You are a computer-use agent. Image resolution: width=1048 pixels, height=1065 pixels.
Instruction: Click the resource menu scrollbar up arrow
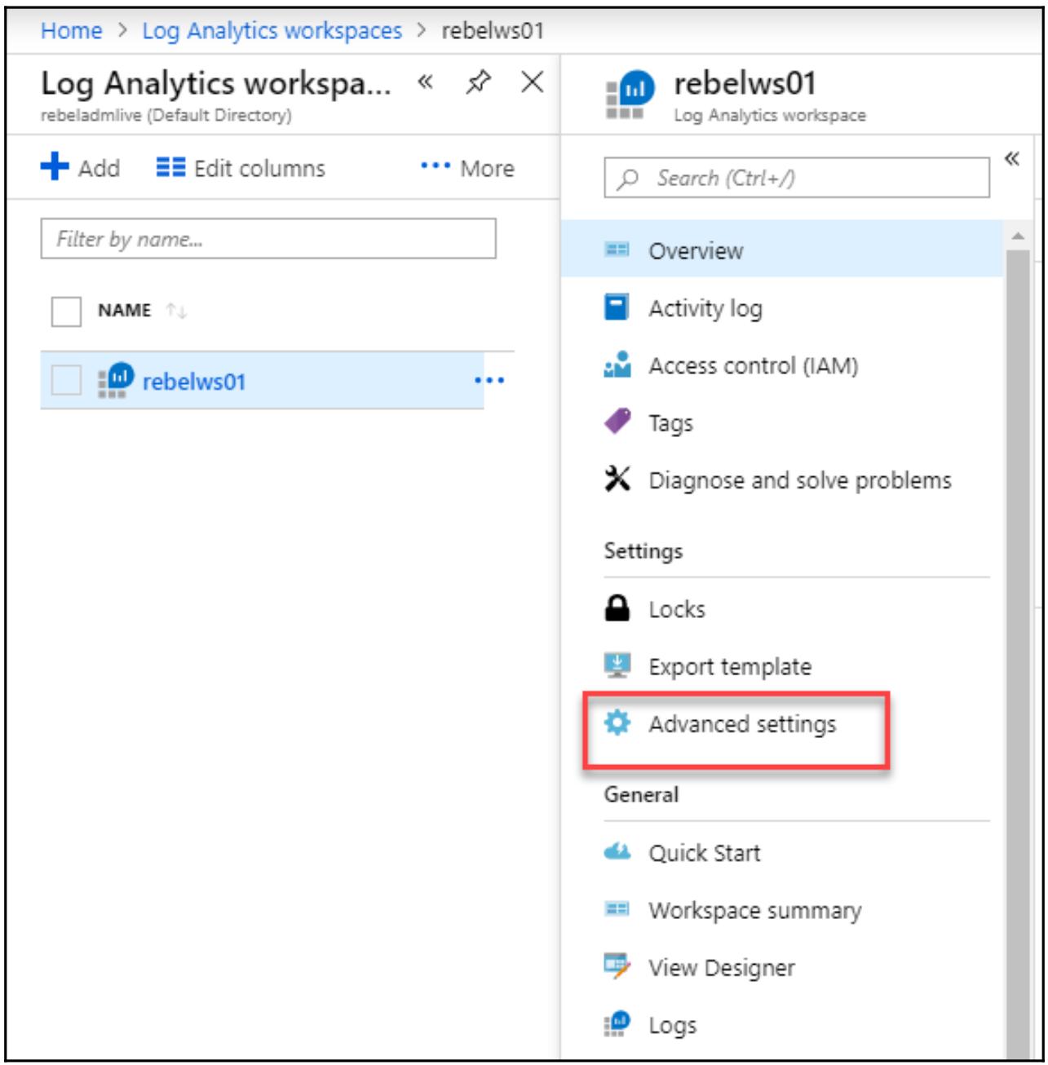[1017, 236]
